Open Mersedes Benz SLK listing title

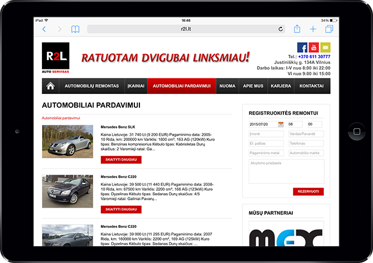click(118, 127)
